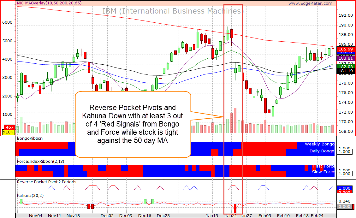This screenshot has height=218, width=356.
Task: Select the red 185.69 last price tag
Action: click(346, 49)
